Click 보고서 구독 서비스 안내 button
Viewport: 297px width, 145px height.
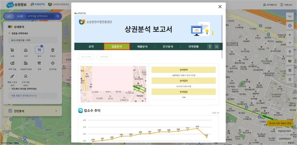280,123
